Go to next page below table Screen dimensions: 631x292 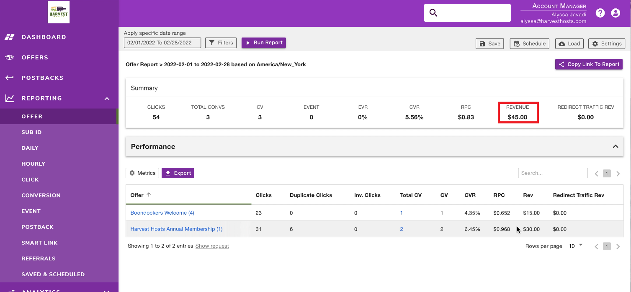click(x=618, y=246)
